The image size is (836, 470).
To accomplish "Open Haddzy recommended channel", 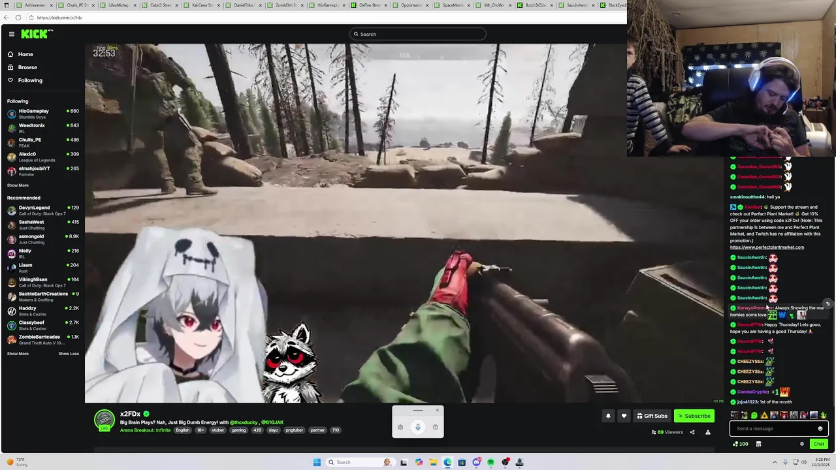I will pyautogui.click(x=42, y=311).
